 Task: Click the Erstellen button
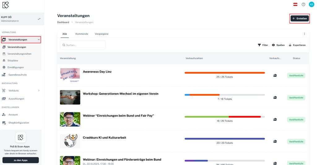tap(300, 19)
